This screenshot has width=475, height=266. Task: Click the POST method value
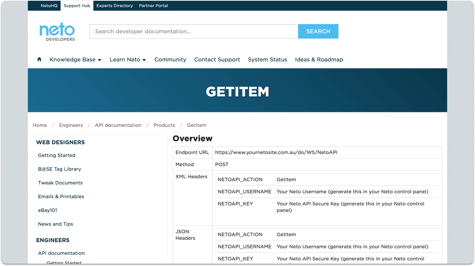point(222,164)
